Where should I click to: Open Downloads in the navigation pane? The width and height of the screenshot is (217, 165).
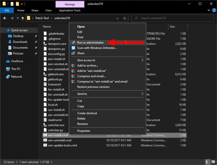20,42
